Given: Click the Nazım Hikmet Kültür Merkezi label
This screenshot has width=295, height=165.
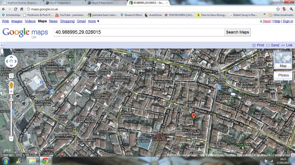Looking at the screenshot, I should click(x=263, y=114).
